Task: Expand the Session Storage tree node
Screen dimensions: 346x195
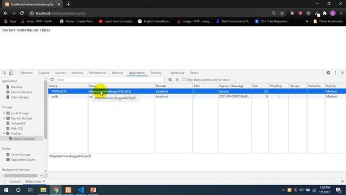Action: pyautogui.click(x=4, y=118)
